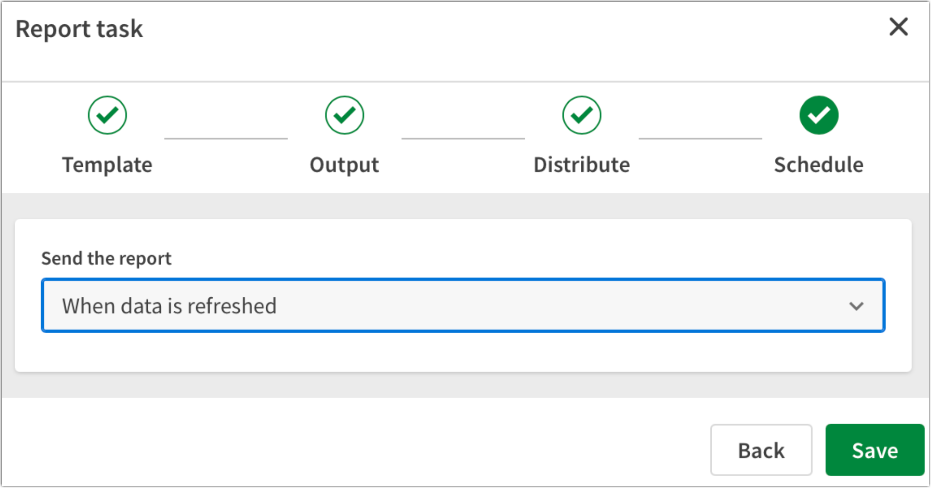Image resolution: width=931 pixels, height=488 pixels.
Task: Click the Report task dialog title
Action: click(x=79, y=29)
